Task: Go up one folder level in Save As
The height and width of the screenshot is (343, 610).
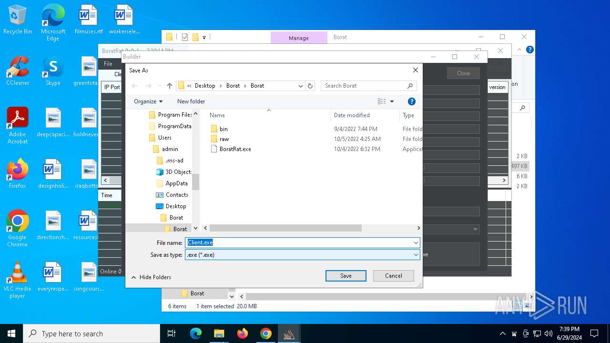Action: pos(170,86)
